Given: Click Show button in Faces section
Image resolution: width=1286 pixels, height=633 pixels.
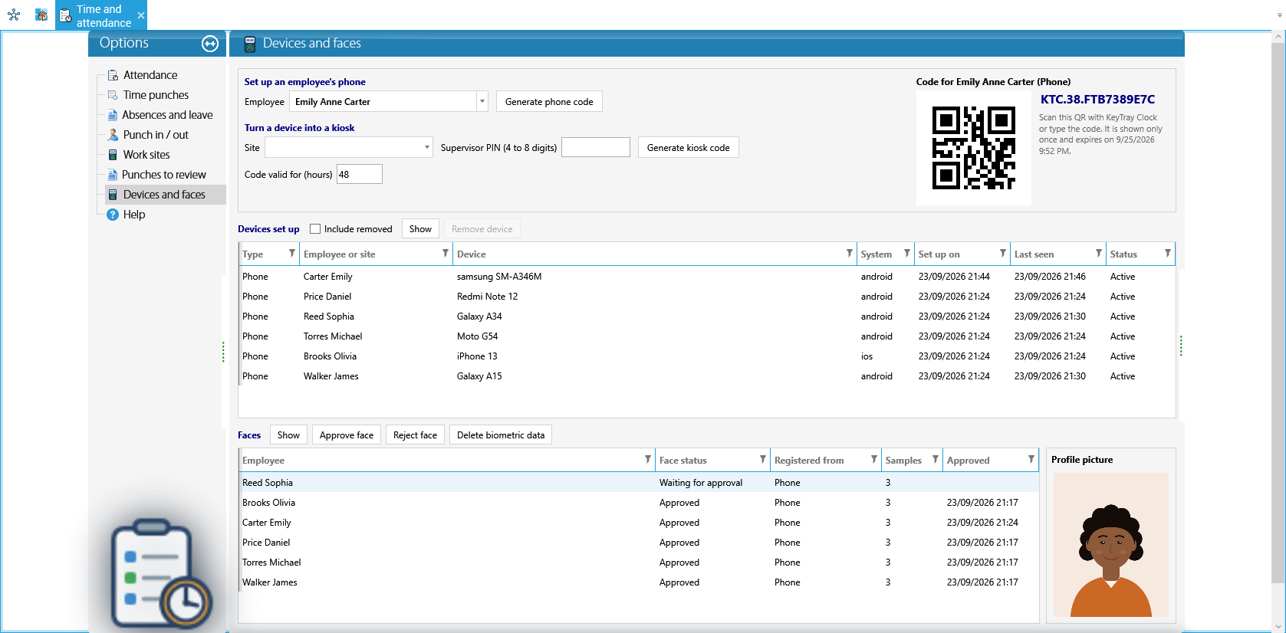Looking at the screenshot, I should pos(288,435).
